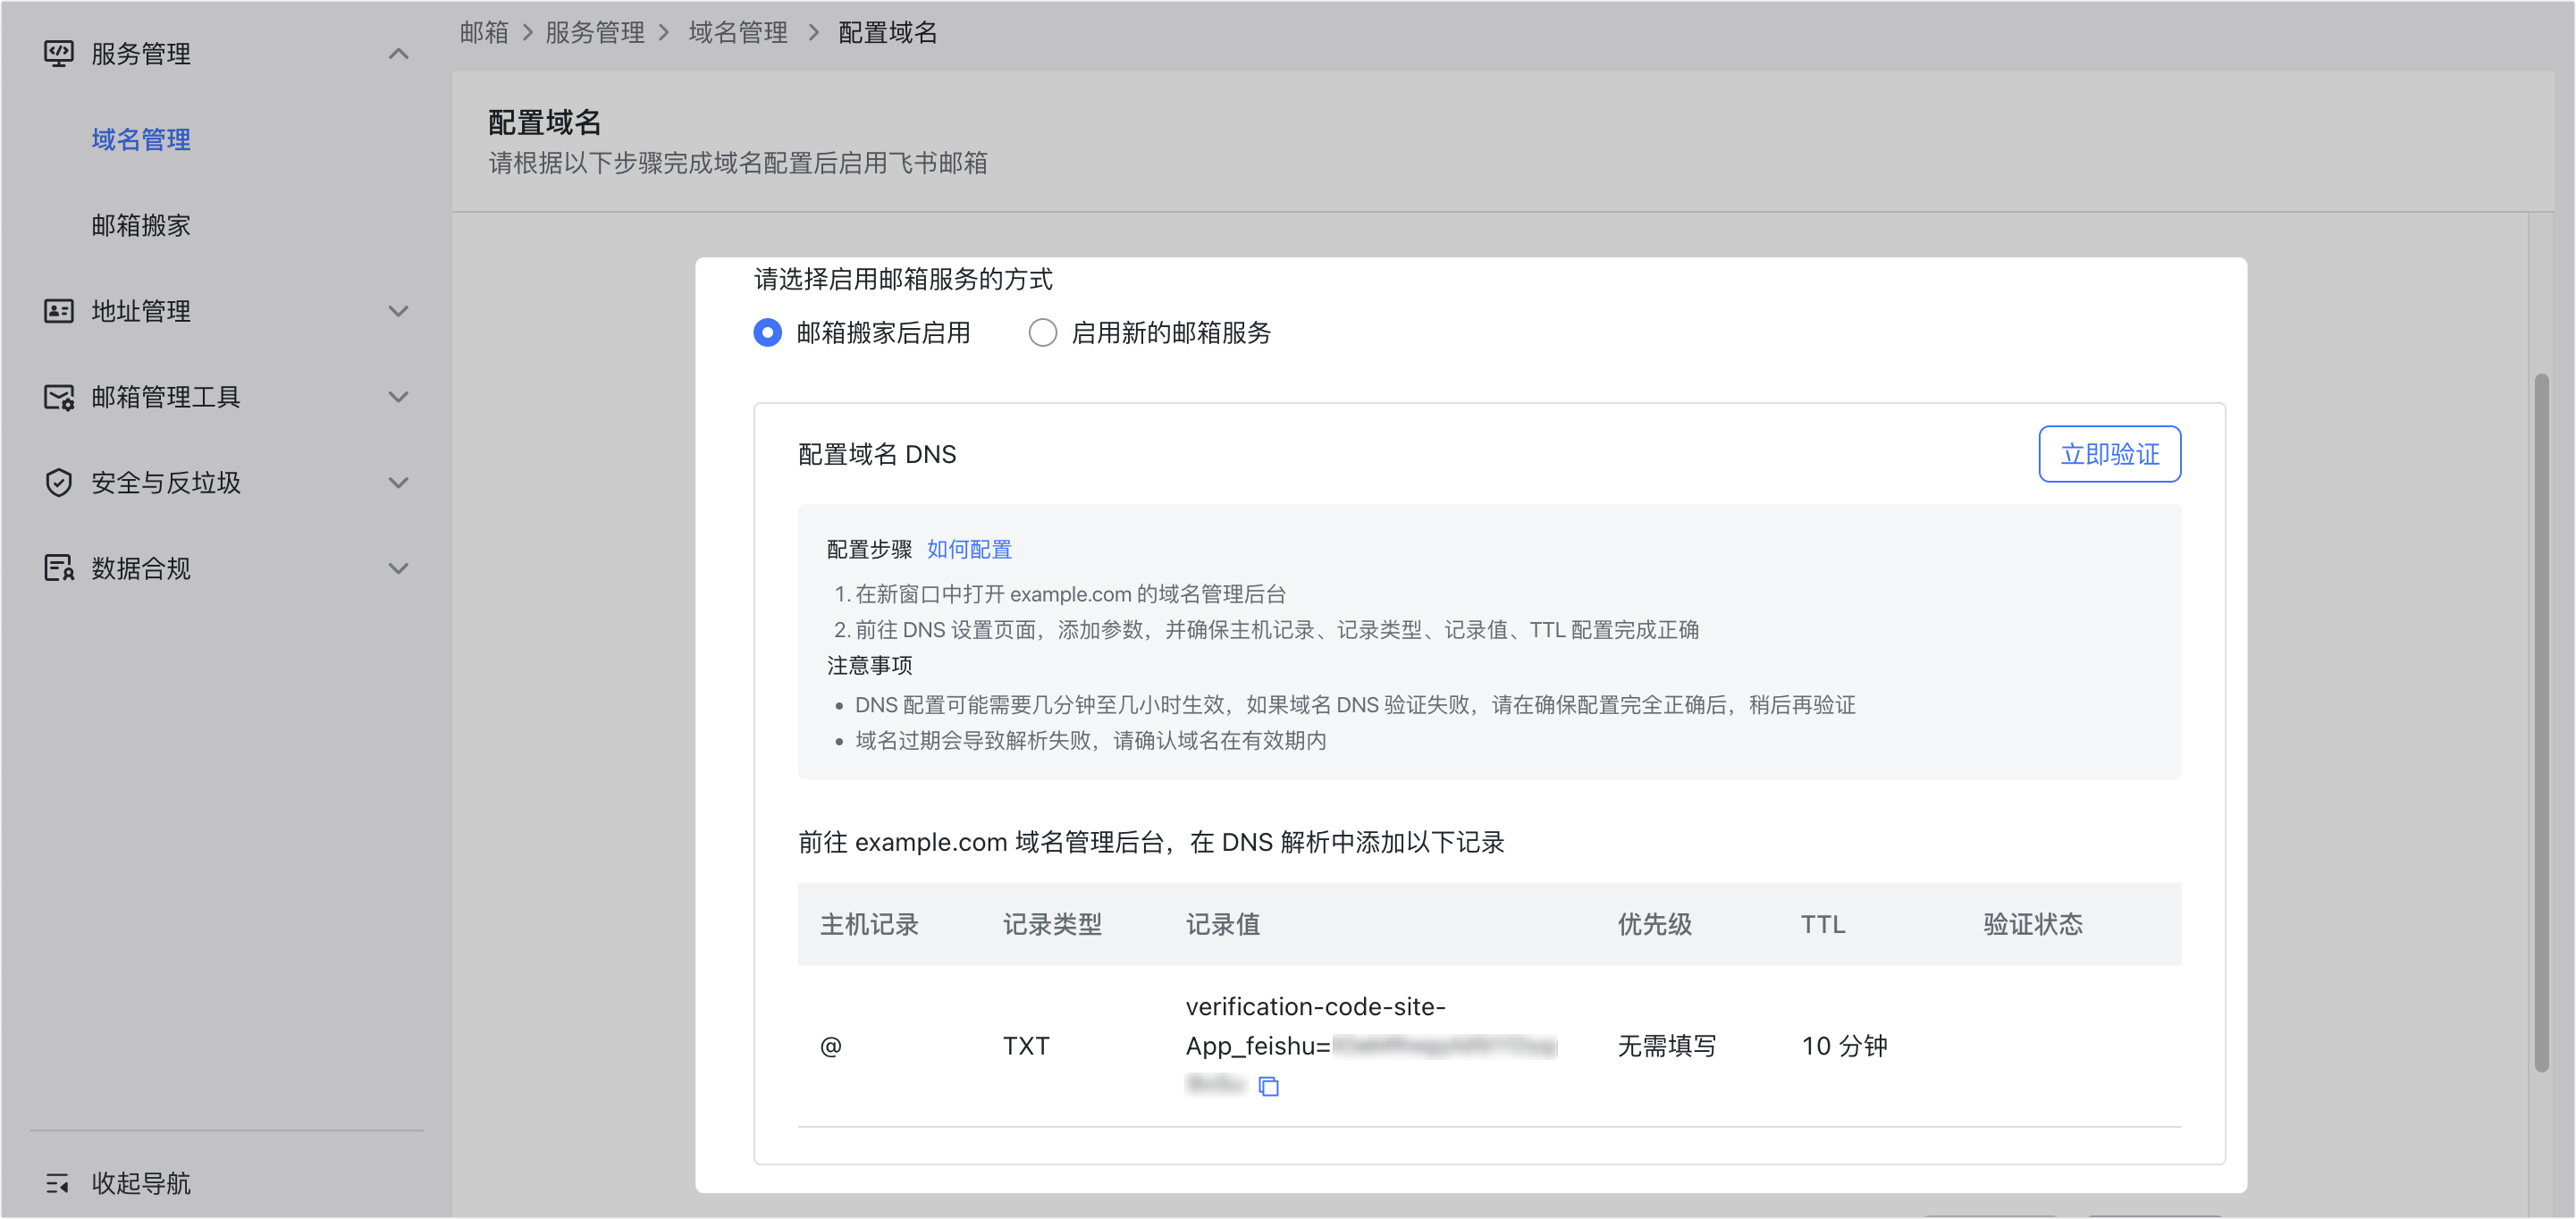Select 启用新的邮箱服务 radio option
This screenshot has height=1219, width=2576.
click(x=1042, y=332)
